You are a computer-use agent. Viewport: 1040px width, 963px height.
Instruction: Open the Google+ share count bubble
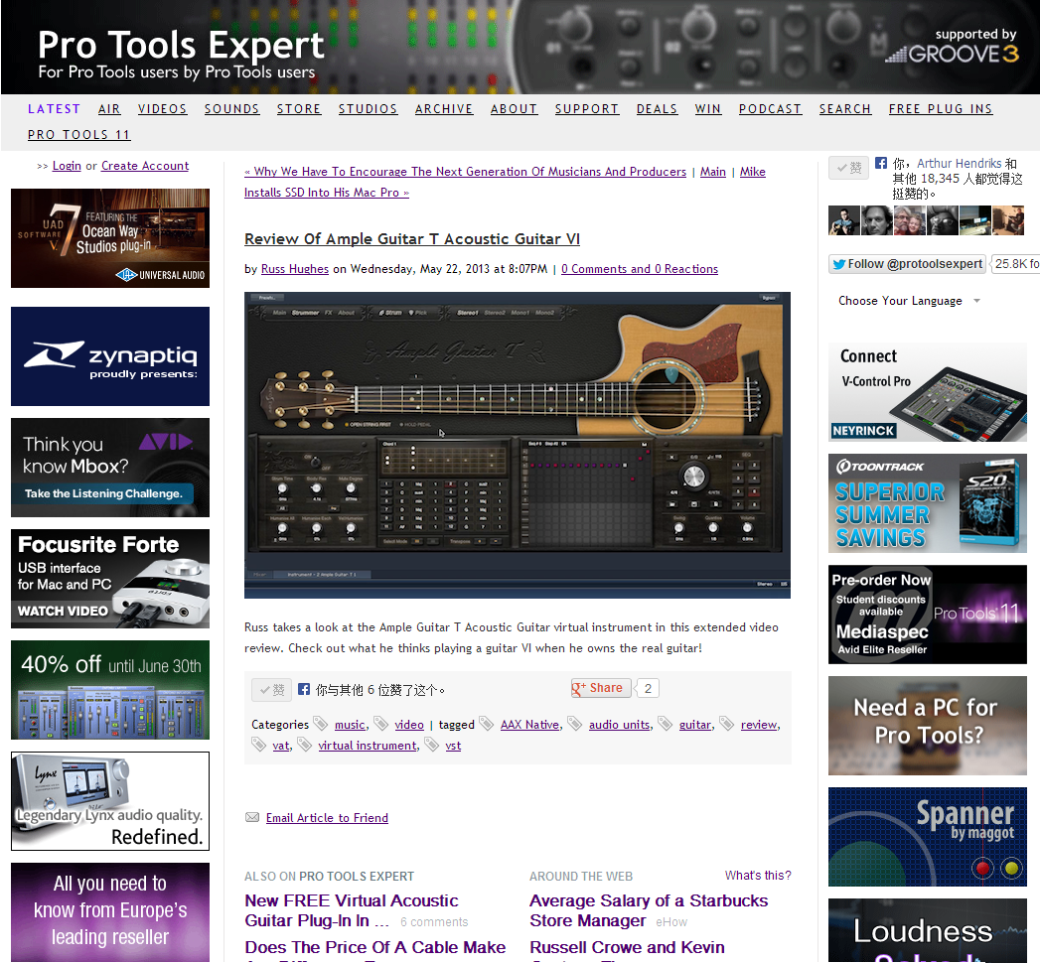[648, 688]
